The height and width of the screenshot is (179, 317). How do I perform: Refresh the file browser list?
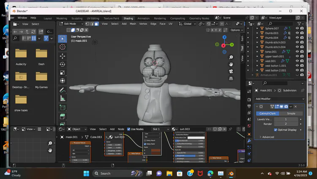pos(33,32)
